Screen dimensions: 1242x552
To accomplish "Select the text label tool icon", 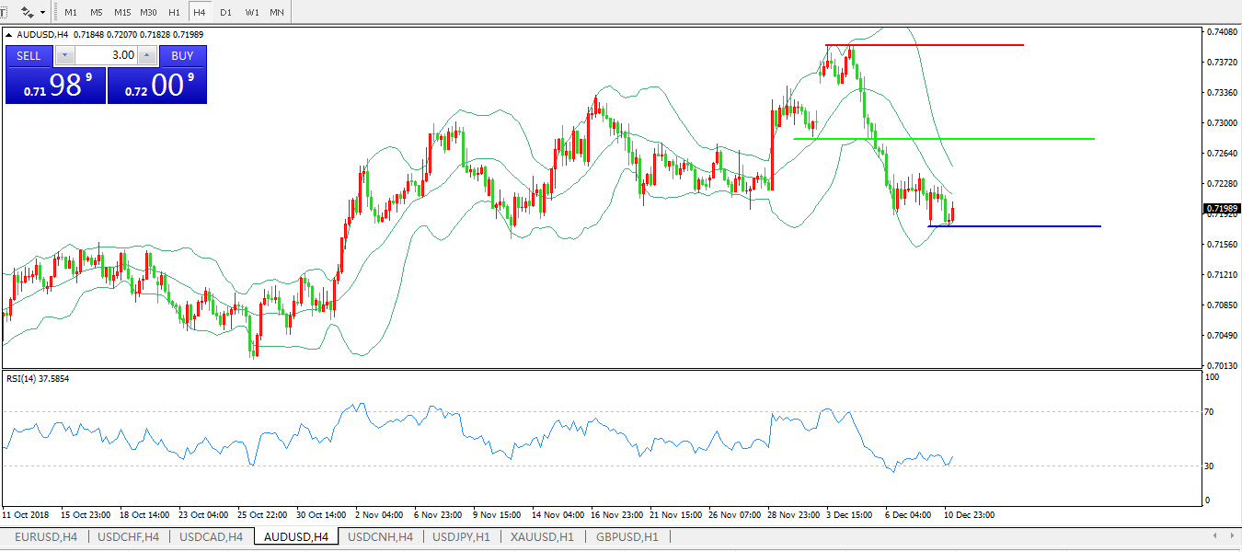I will pyautogui.click(x=4, y=13).
